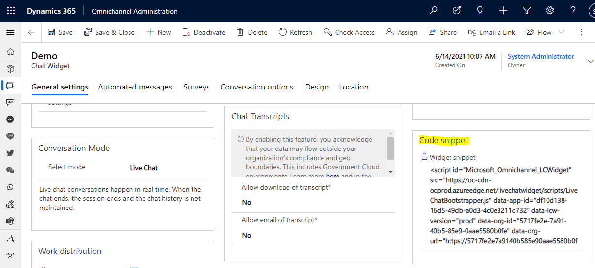Select the Chat icon in the sidebar
The image size is (595, 268).
[x=10, y=86]
